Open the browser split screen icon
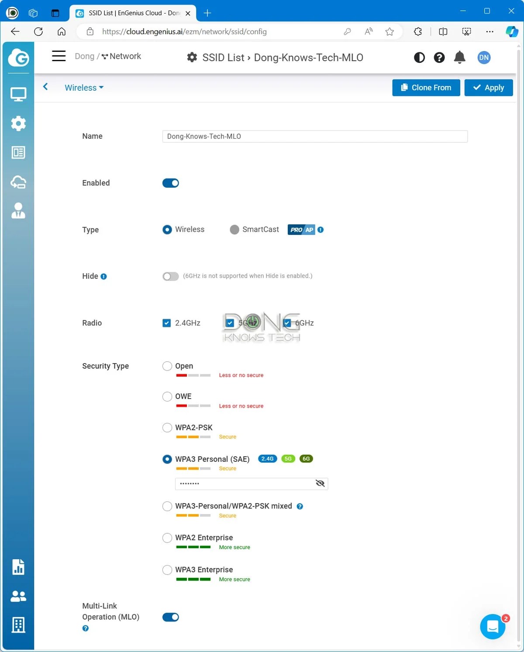 tap(443, 31)
